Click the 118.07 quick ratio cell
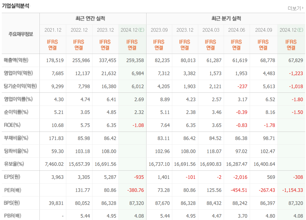The width and height of the screenshot is (306, 220). pyautogui.click(x=214, y=152)
